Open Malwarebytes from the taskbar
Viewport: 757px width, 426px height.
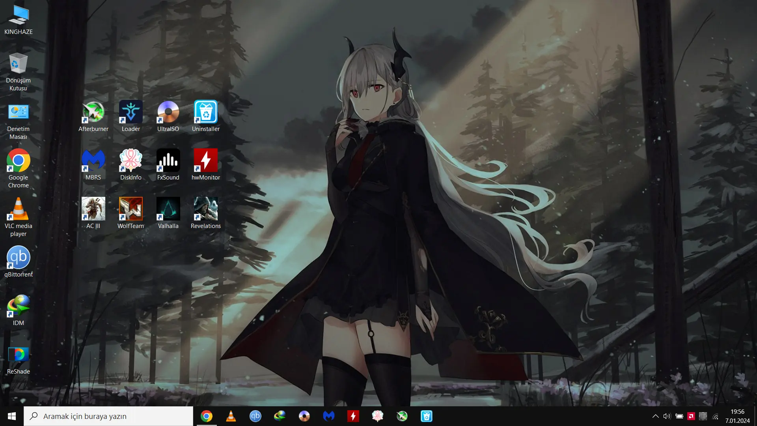click(x=329, y=416)
